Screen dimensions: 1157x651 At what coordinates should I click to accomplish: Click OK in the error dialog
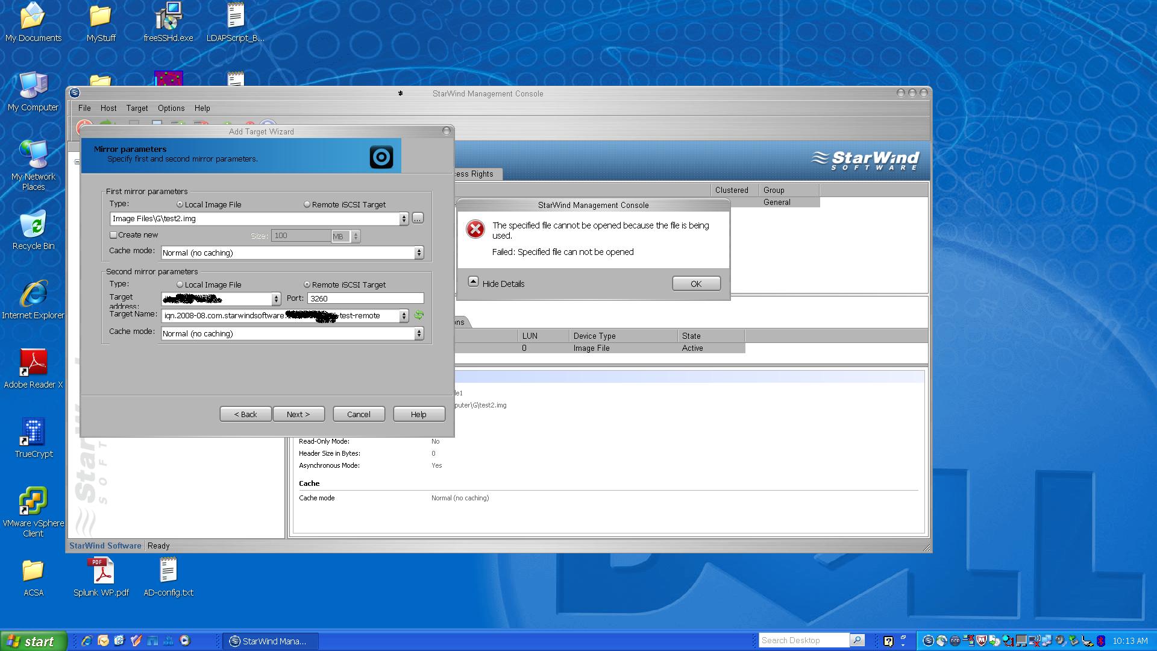(696, 283)
